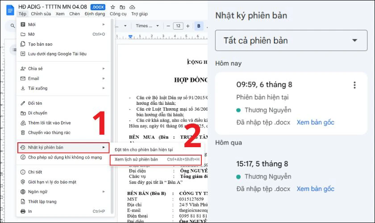The height and width of the screenshot is (223, 375).
Task: Decrease the font size with the minus button
Action: (x=168, y=26)
